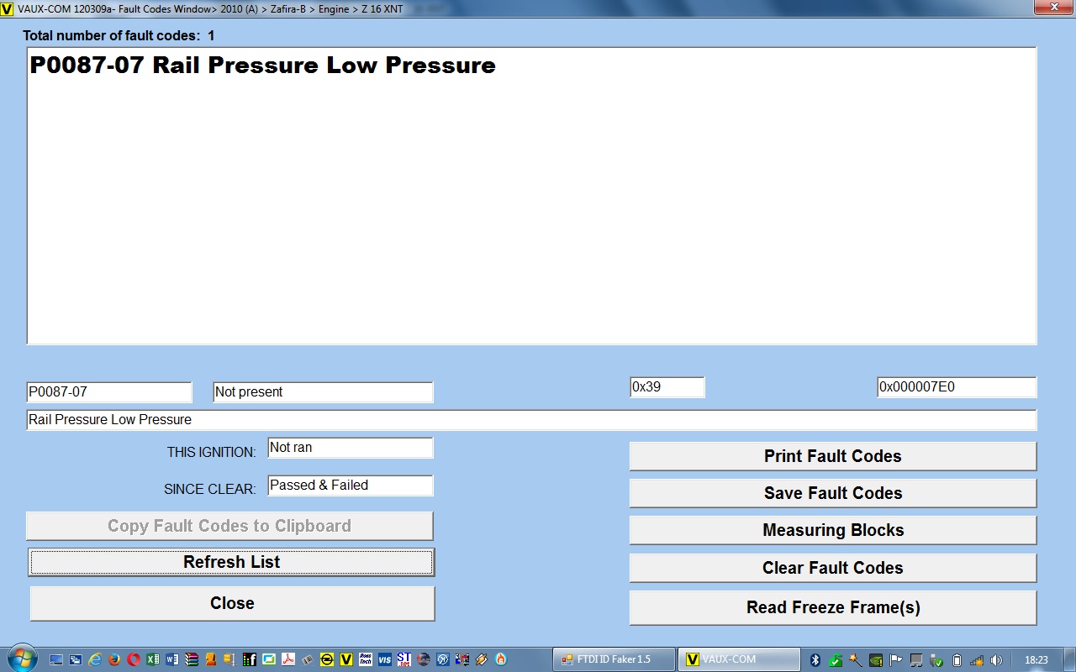Viewport: 1076px width, 672px height.
Task: Click Read Freeze Frame(s) button
Action: click(x=832, y=607)
